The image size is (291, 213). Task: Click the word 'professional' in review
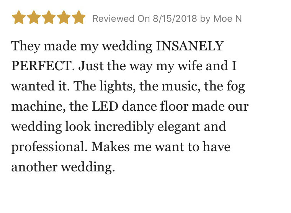pyautogui.click(x=48, y=147)
